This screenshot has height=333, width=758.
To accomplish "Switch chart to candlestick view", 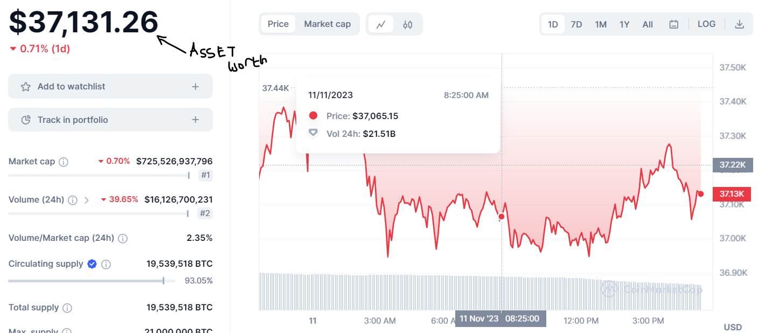I will [407, 24].
